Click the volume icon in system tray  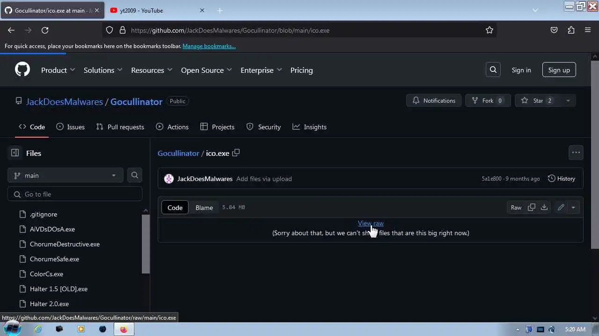point(551,329)
